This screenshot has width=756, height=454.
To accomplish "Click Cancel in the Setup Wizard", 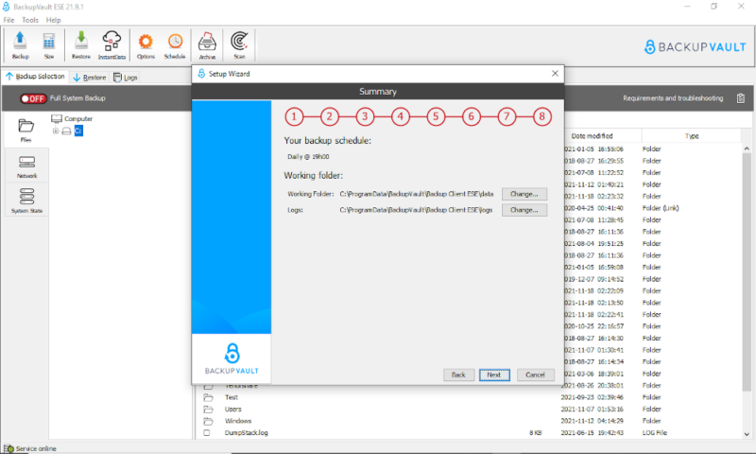I will (535, 375).
